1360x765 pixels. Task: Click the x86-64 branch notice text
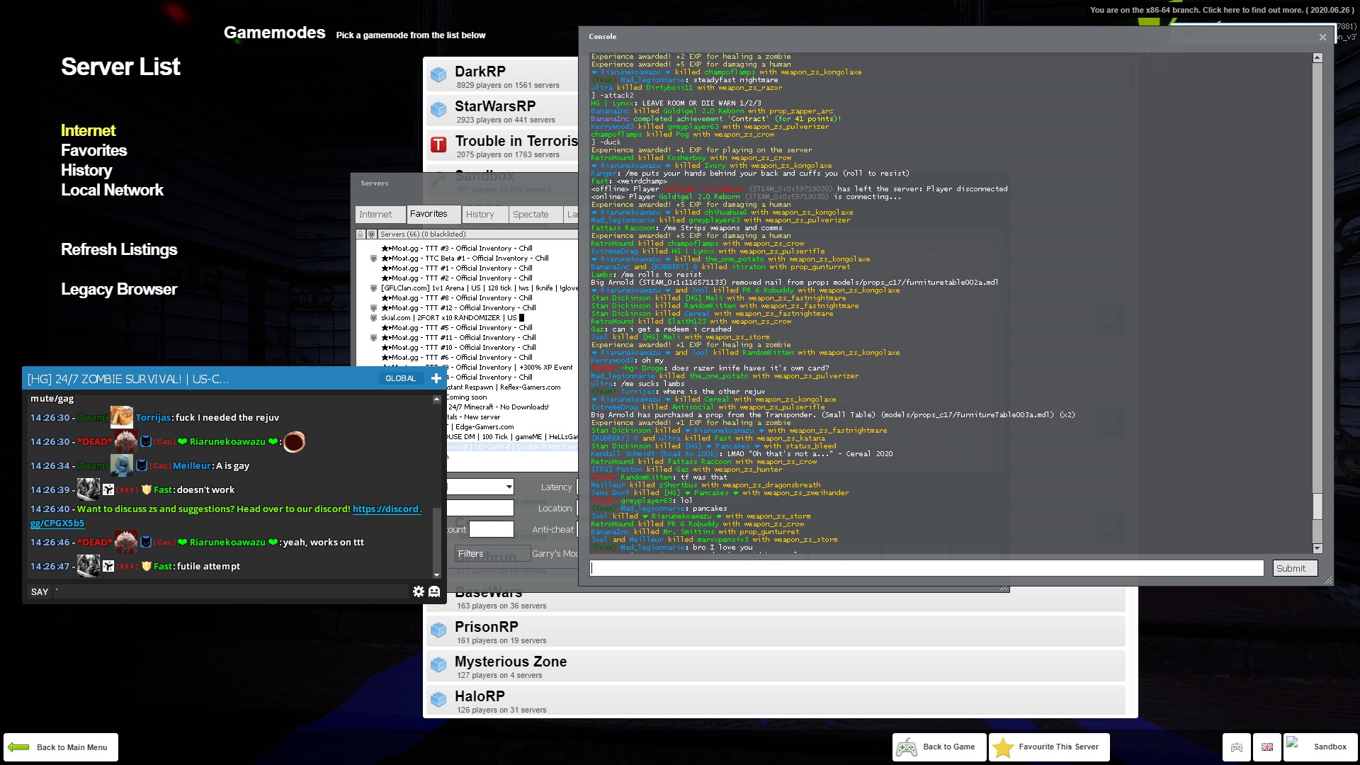[x=1223, y=10]
